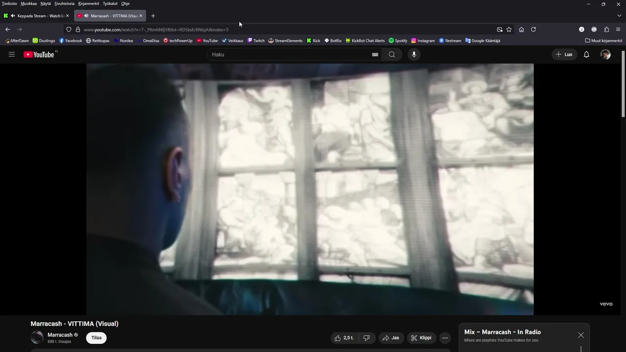Open the Spotify bookmark

click(x=398, y=41)
